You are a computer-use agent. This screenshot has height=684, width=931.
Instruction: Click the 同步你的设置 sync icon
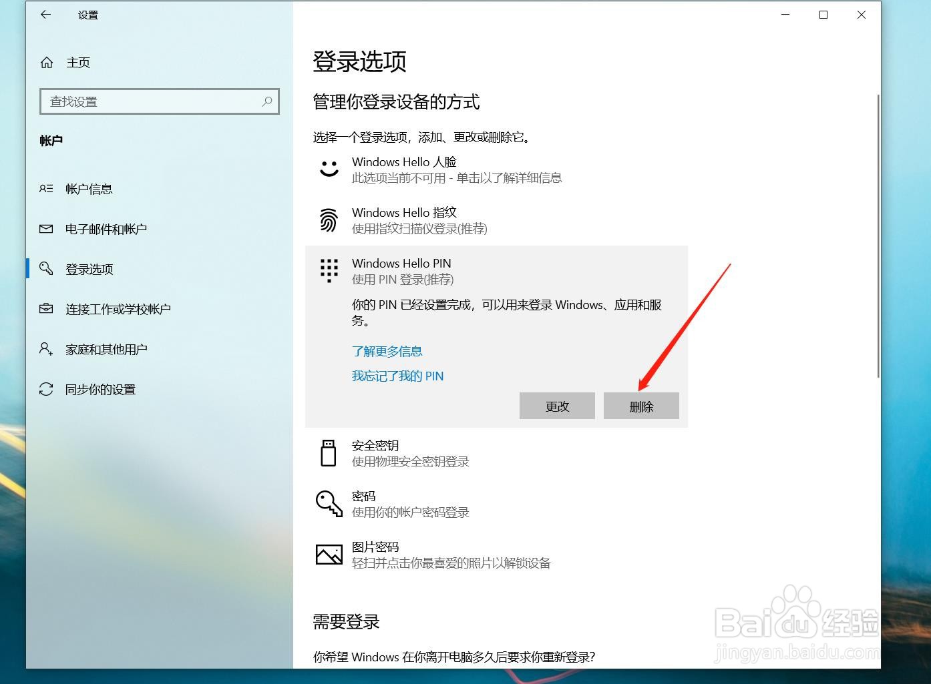(x=45, y=389)
